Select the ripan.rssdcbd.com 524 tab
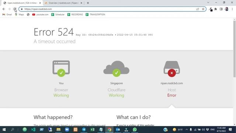236x133 pixels. [x=22, y=3]
